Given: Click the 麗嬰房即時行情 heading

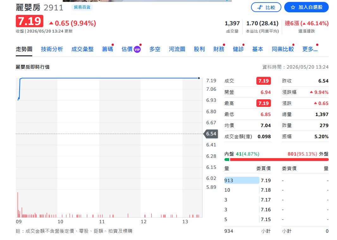Looking at the screenshot, I should [x=33, y=67].
